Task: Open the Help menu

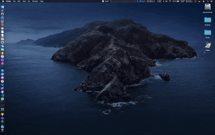Action: pos(42,1)
